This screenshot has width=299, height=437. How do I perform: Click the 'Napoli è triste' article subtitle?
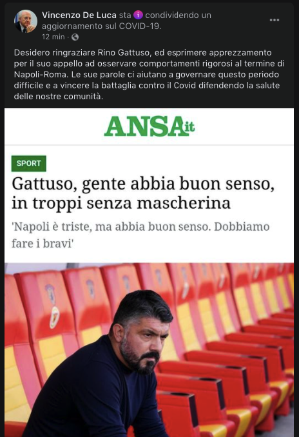pyautogui.click(x=140, y=235)
